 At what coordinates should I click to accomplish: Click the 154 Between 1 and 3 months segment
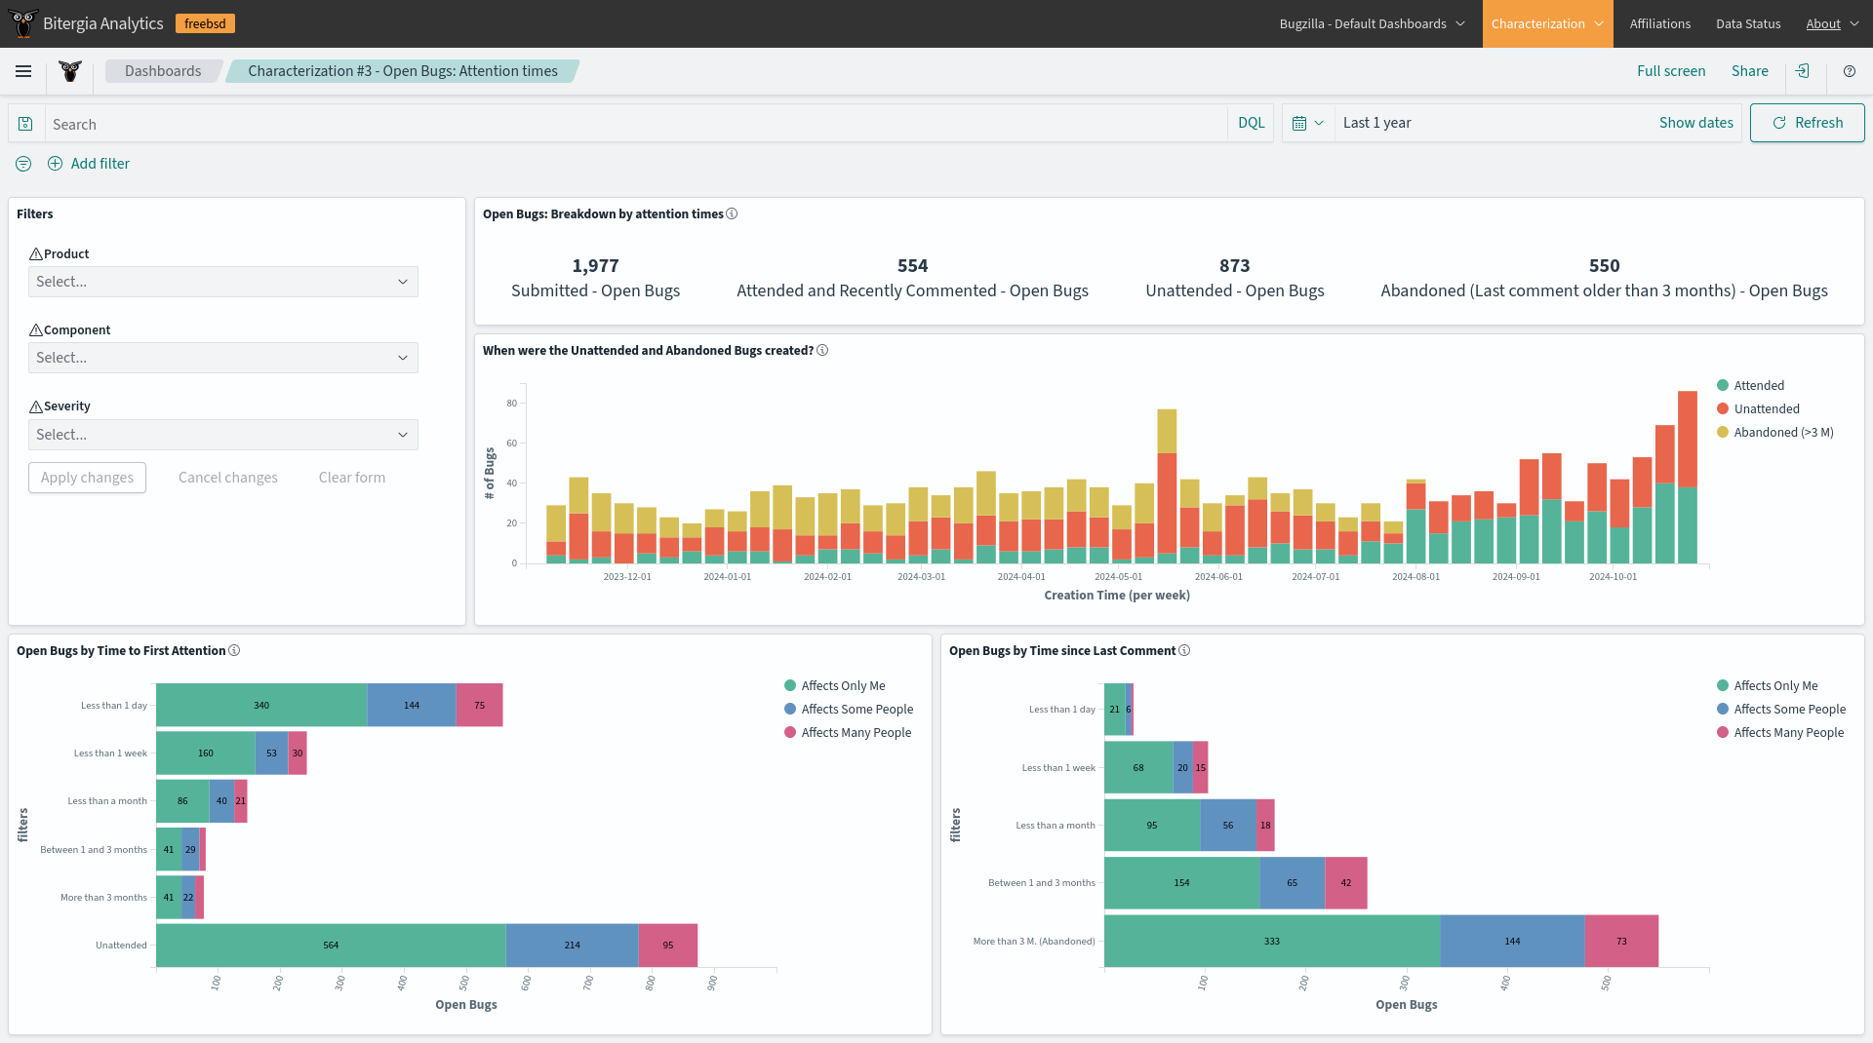[x=1181, y=883]
